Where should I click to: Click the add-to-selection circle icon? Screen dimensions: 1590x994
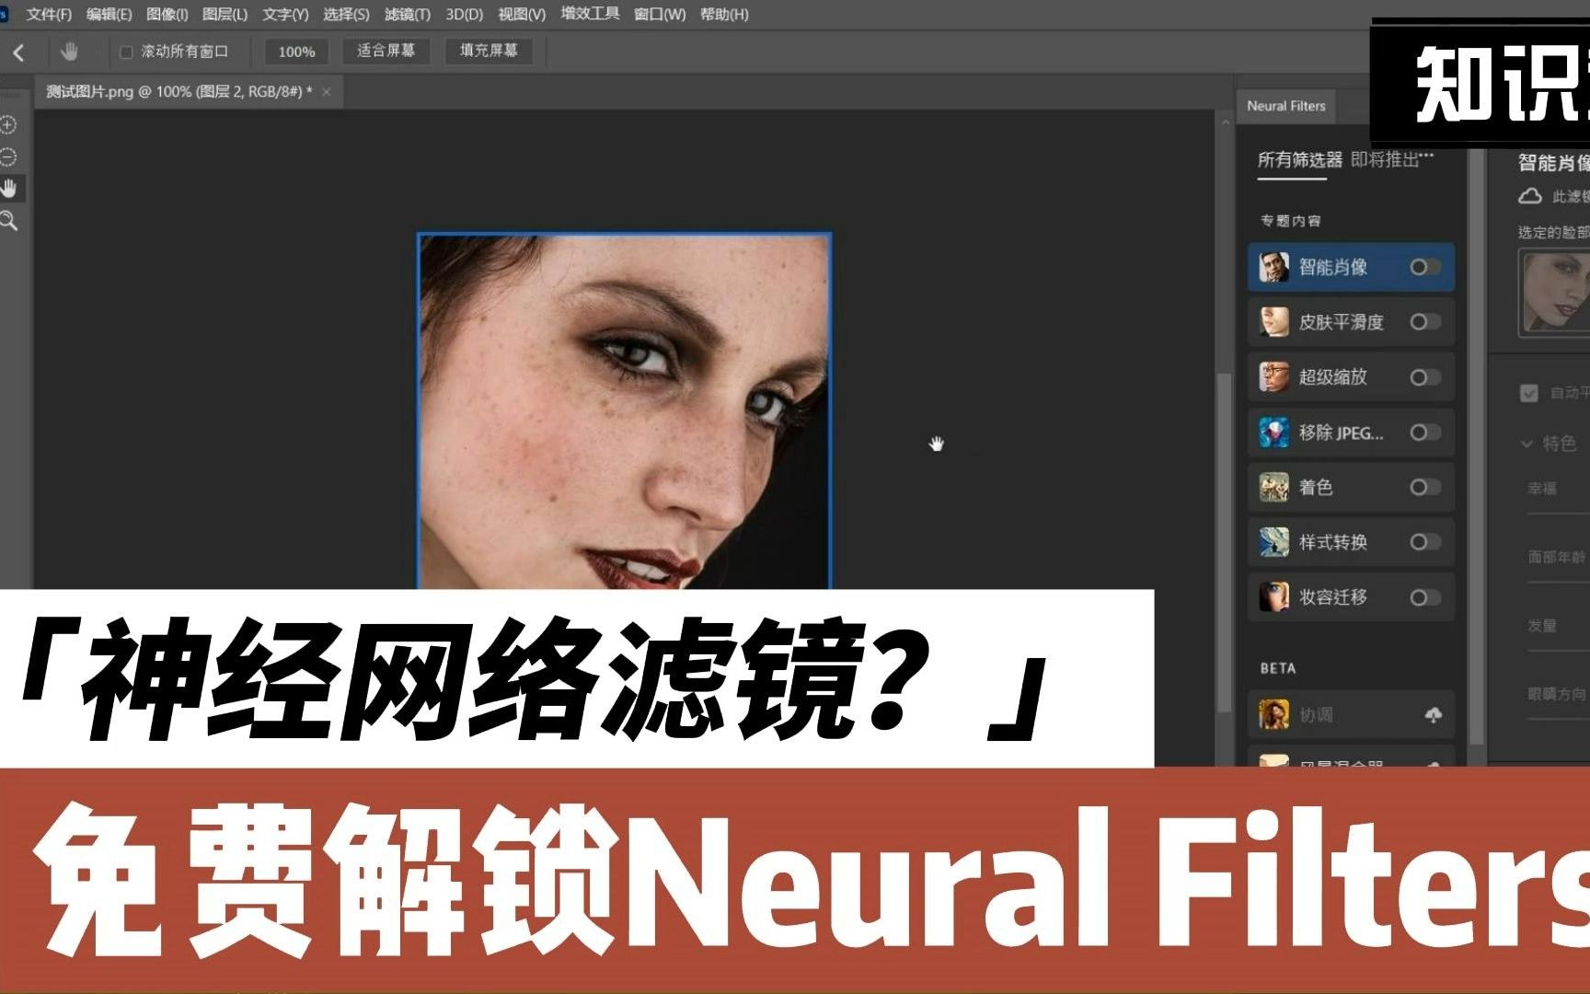coord(9,124)
